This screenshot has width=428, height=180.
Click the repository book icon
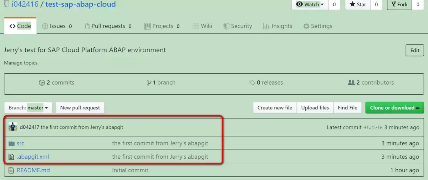pos(7,4)
